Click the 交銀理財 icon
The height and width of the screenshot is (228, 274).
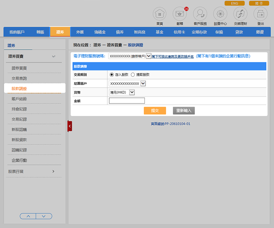click(x=240, y=14)
